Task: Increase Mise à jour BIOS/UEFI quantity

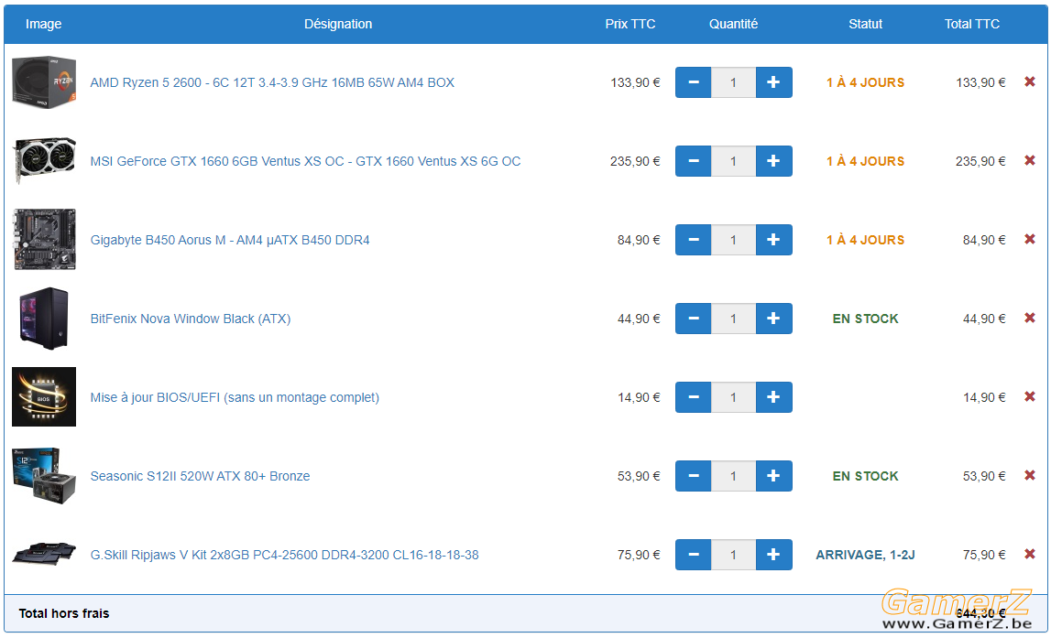Action: [x=773, y=397]
